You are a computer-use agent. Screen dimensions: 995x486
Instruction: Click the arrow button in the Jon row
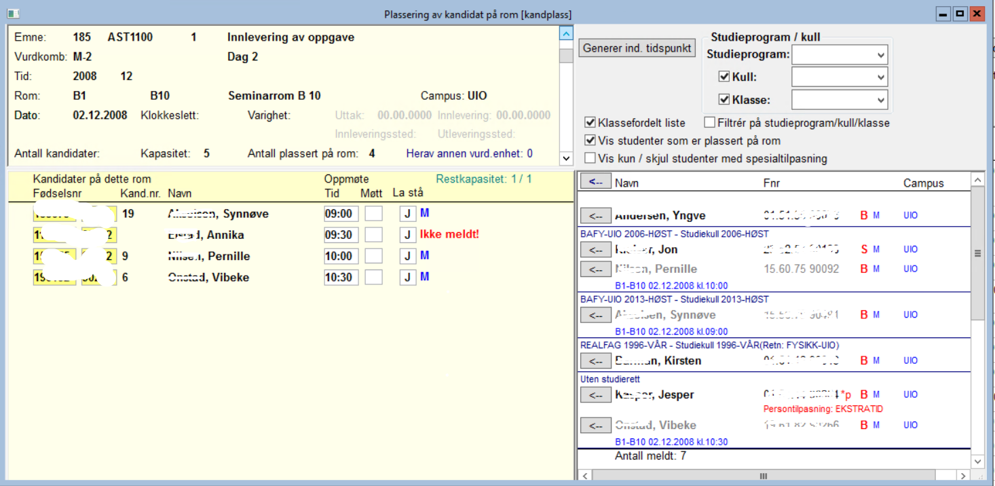tap(596, 249)
